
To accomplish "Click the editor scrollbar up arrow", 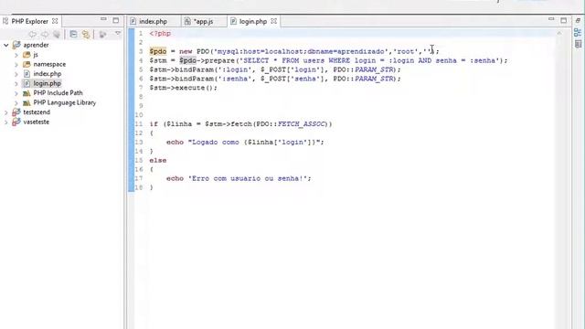I will click(x=559, y=33).
